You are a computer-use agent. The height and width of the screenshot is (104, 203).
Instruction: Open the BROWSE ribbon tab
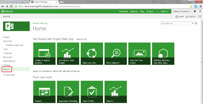(7, 17)
